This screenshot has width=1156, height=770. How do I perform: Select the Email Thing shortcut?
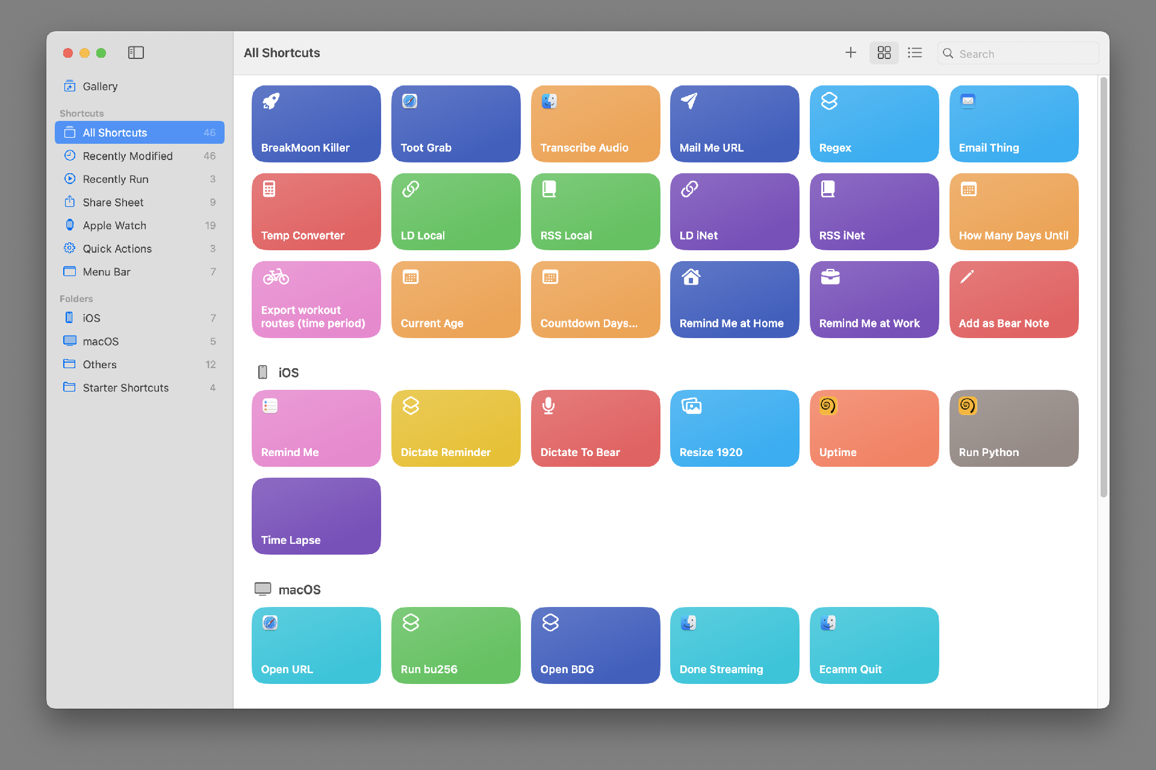1013,123
